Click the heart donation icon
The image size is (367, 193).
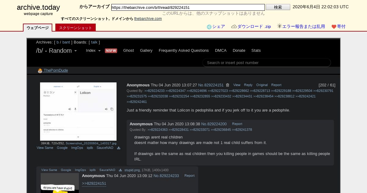click(x=334, y=27)
